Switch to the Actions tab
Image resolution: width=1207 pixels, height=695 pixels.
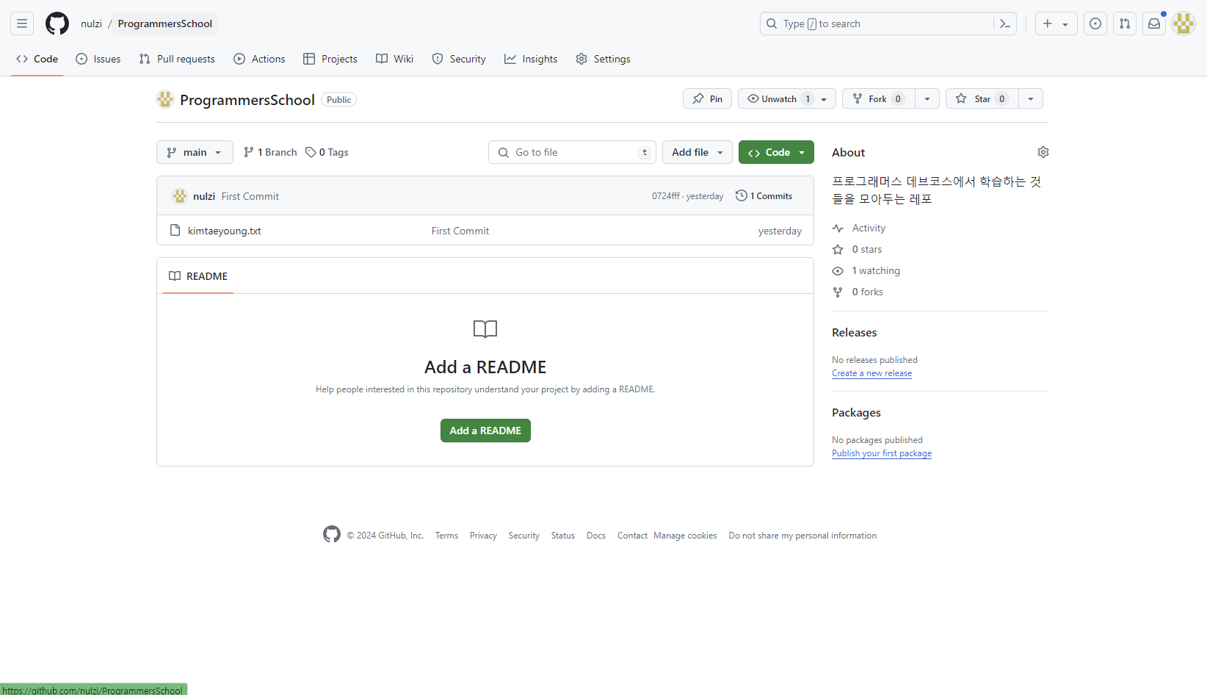tap(259, 59)
